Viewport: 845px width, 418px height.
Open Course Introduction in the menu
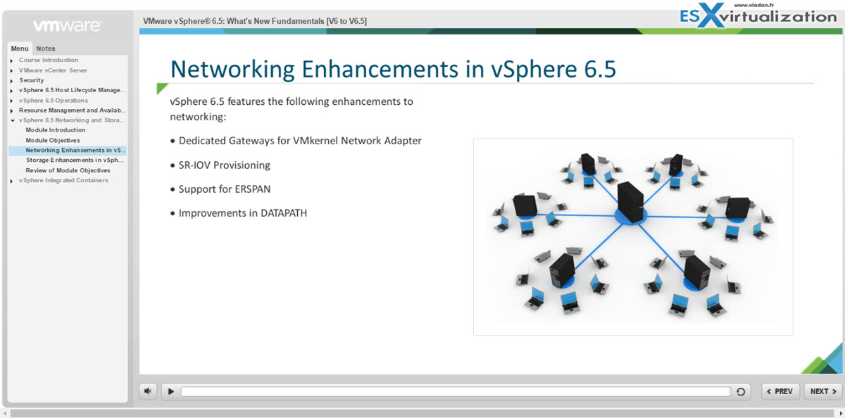[49, 61]
